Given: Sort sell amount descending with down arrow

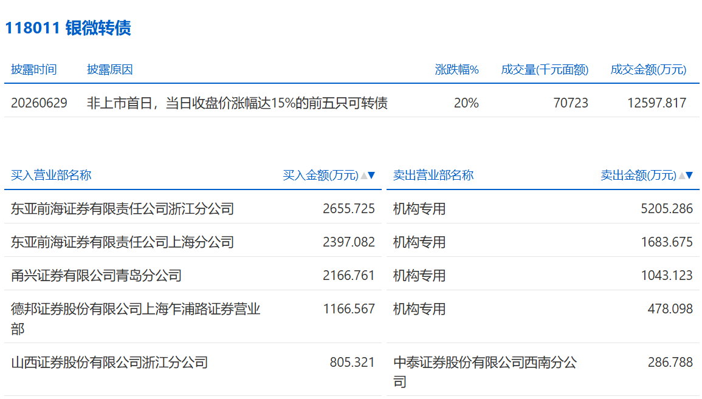Looking at the screenshot, I should pos(689,176).
